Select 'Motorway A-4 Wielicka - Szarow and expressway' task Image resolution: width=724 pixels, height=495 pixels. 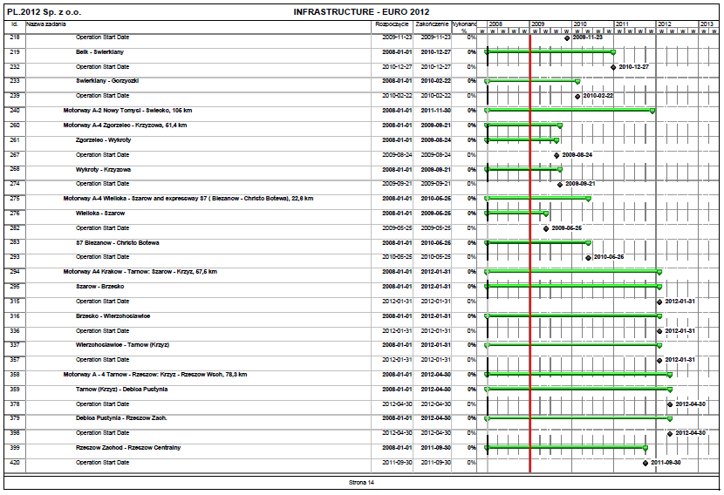pos(188,199)
